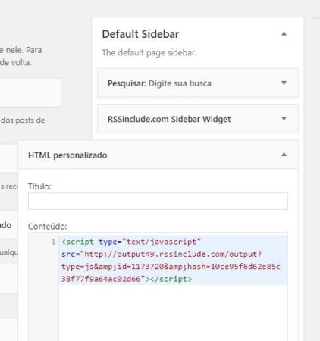
Task: Collapse the HTML personalizado widget arrow
Action: tap(284, 155)
